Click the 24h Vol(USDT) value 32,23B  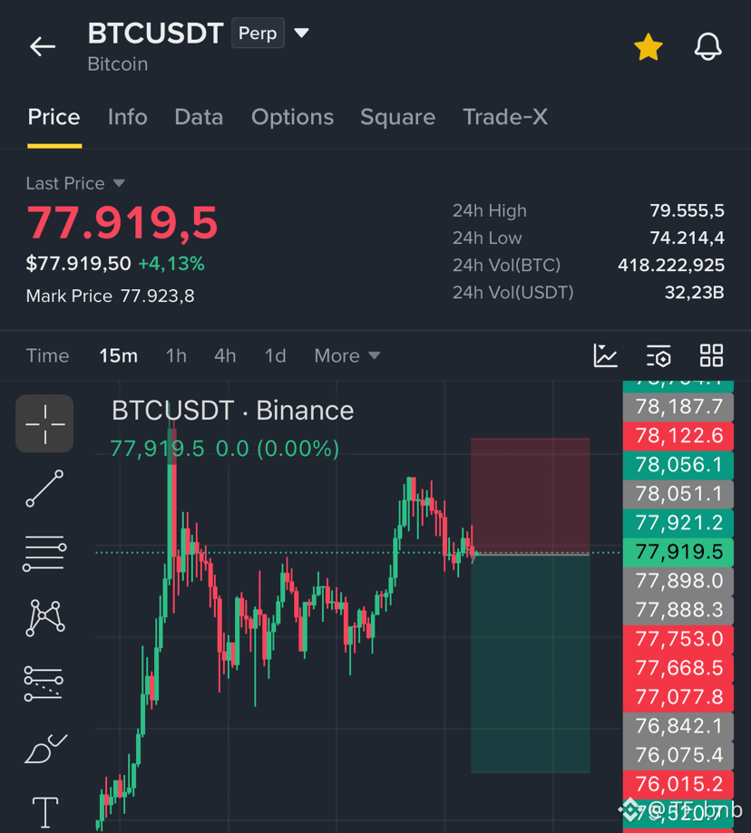tap(694, 293)
